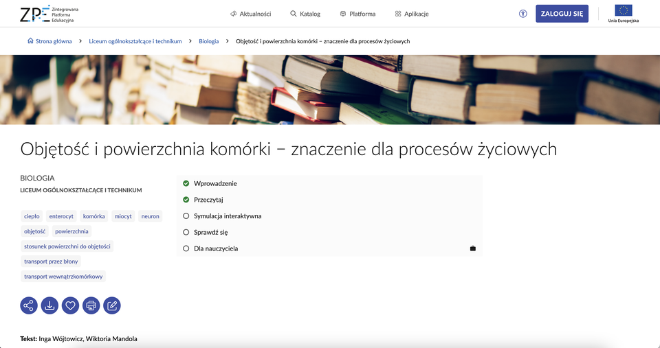Viewport: 660px width, 348px height.
Task: Add to favorites with heart icon
Action: click(x=70, y=305)
